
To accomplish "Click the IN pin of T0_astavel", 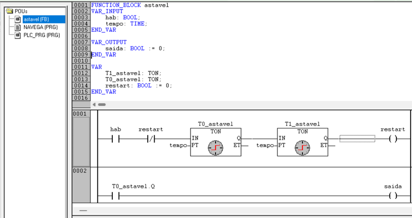I will coord(195,138).
